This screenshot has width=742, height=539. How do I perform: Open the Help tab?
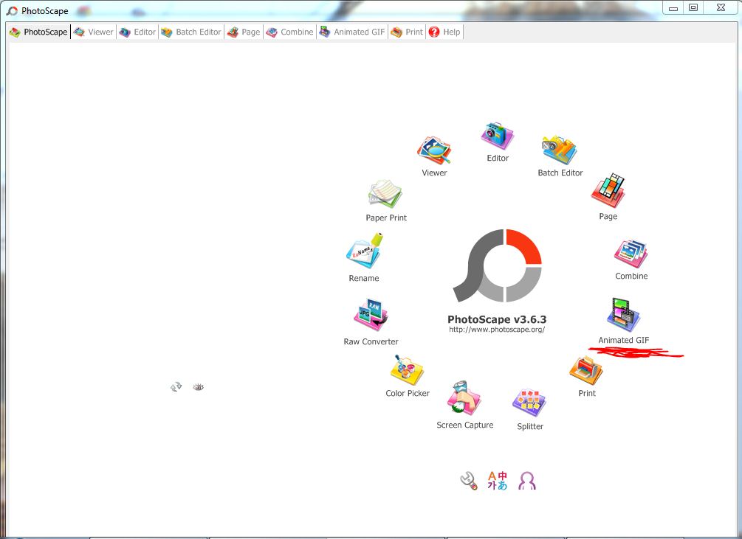pyautogui.click(x=444, y=32)
